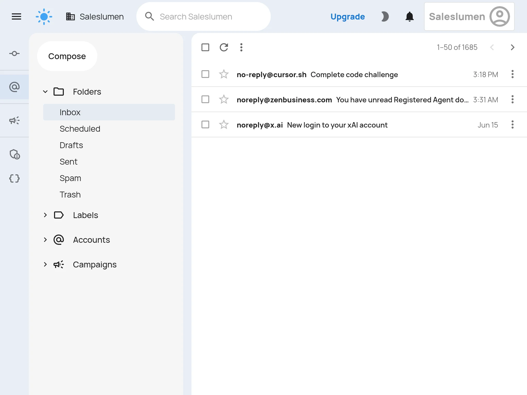
Task: Star the no-reply@cursor.sh email
Action: (224, 74)
